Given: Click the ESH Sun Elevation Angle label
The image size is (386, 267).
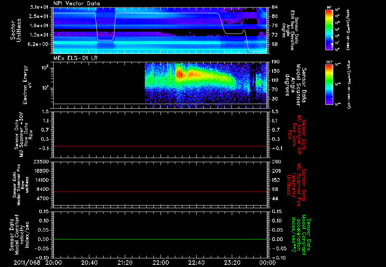Looking at the screenshot, I should tap(291, 30).
